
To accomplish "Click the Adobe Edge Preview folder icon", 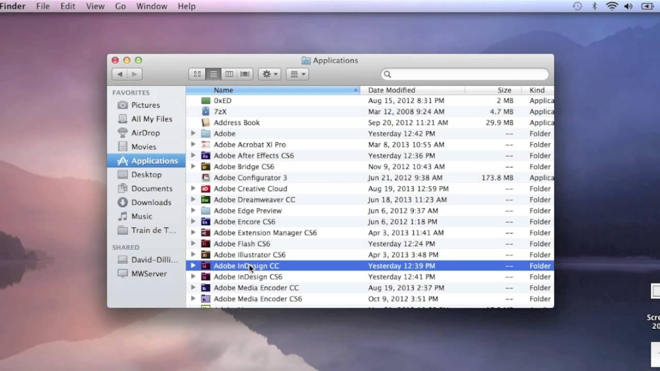I will (x=206, y=211).
